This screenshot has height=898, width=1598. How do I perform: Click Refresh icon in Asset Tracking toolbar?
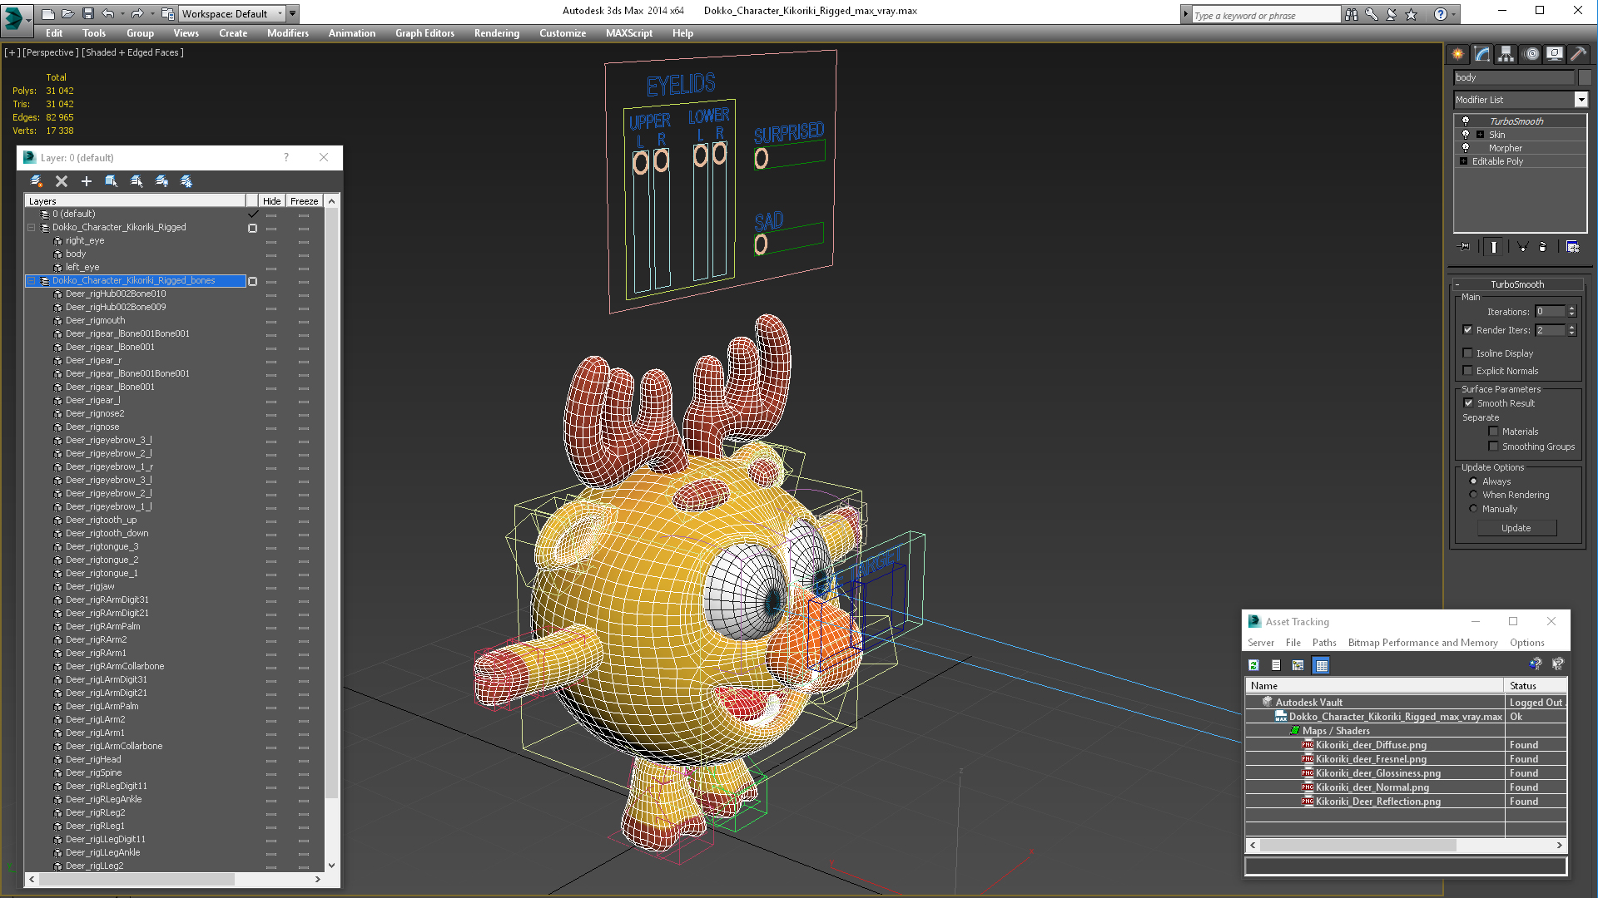(1253, 664)
